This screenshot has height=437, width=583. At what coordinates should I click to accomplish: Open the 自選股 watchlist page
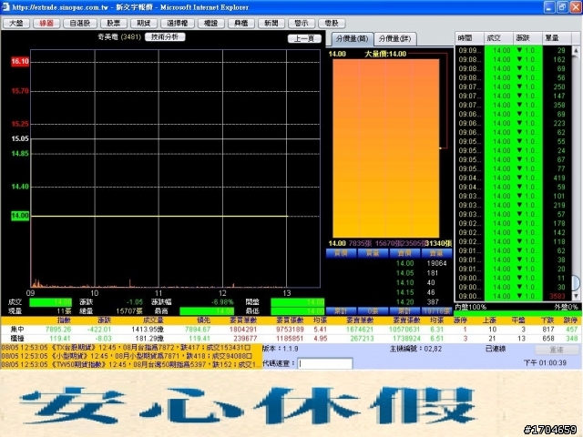pos(80,23)
